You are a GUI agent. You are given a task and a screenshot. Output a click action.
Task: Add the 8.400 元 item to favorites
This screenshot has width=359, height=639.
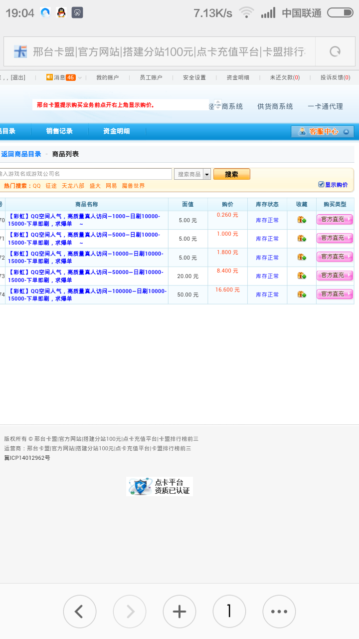pyautogui.click(x=302, y=276)
